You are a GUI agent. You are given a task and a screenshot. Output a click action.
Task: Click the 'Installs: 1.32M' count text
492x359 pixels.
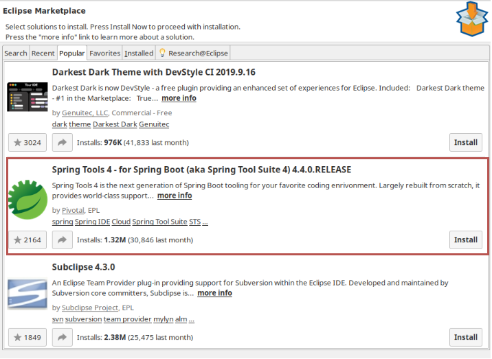coord(101,240)
